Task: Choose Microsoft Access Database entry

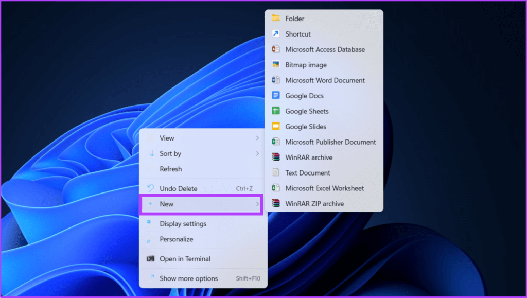Action: coord(324,49)
